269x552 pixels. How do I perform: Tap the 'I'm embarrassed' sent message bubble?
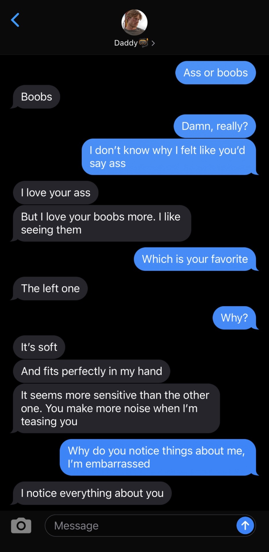pos(159,457)
